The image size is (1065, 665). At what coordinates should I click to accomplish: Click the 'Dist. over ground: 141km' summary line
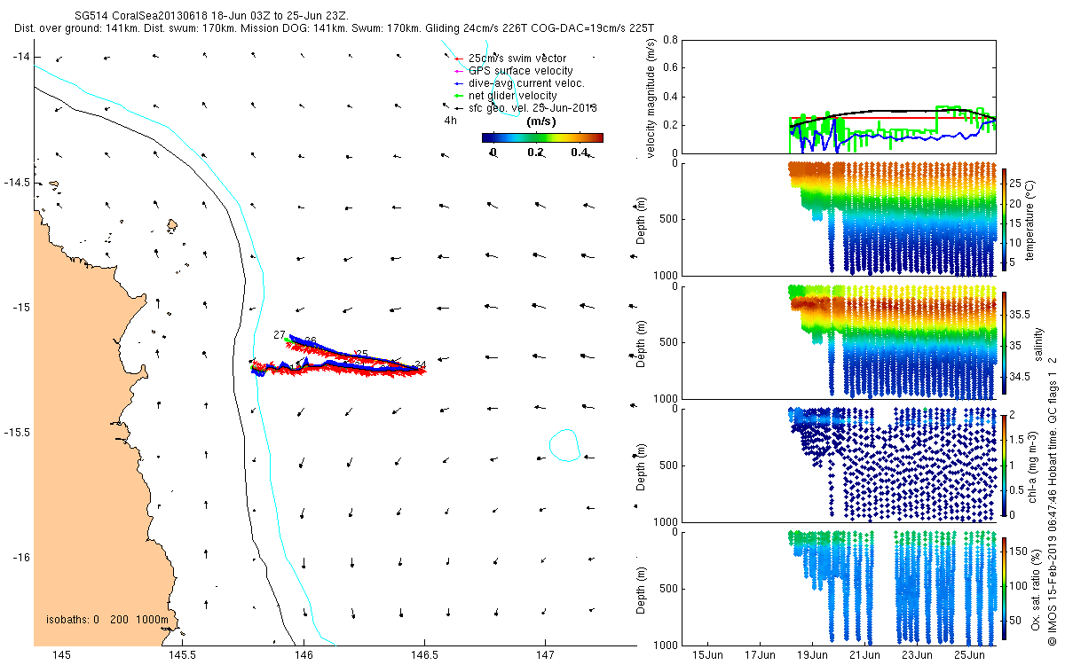pos(334,28)
